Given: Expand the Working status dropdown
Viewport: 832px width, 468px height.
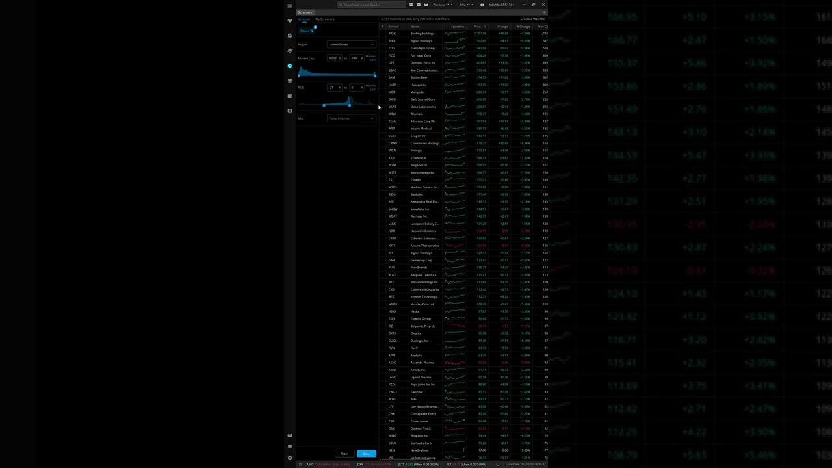Looking at the screenshot, I should coord(443,5).
